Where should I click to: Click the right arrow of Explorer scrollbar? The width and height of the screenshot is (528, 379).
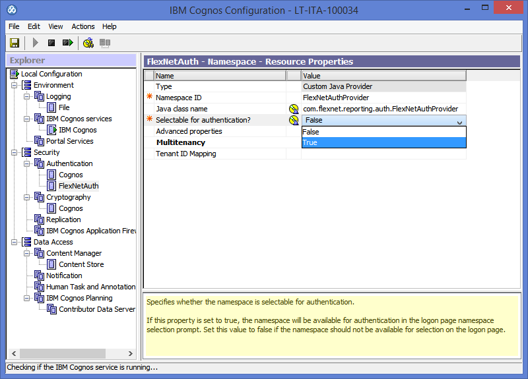pyautogui.click(x=130, y=353)
